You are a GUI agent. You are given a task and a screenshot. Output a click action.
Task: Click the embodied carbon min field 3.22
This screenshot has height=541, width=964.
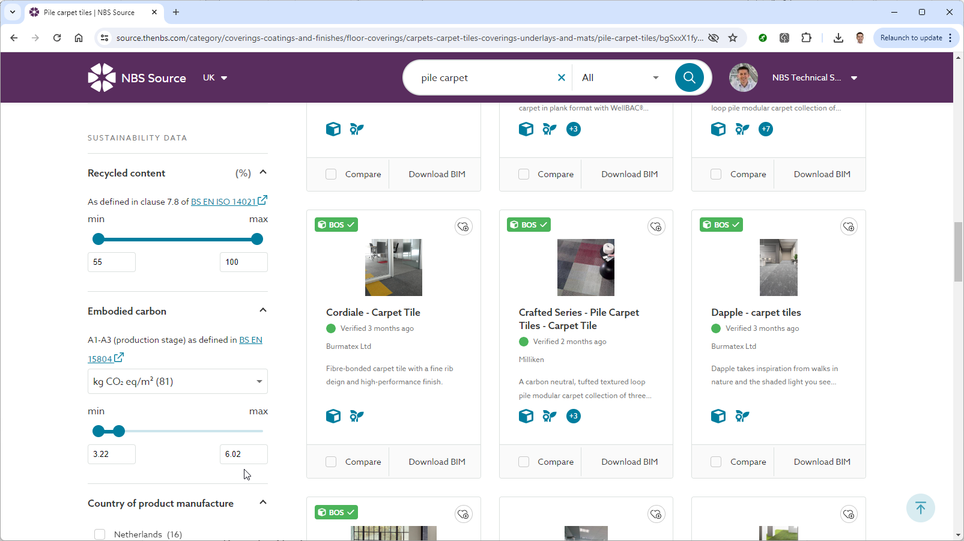click(112, 454)
